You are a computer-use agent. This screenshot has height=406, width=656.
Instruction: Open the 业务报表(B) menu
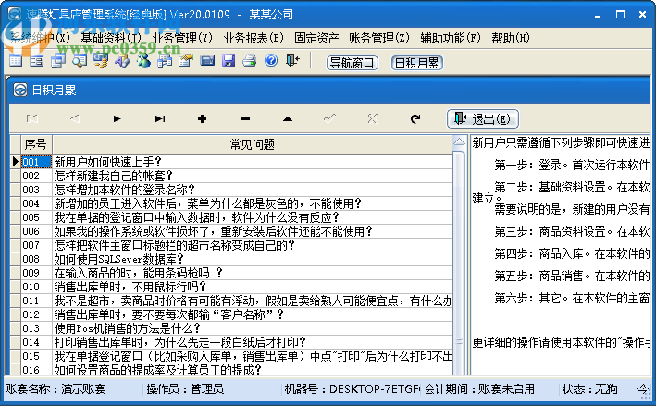[254, 38]
